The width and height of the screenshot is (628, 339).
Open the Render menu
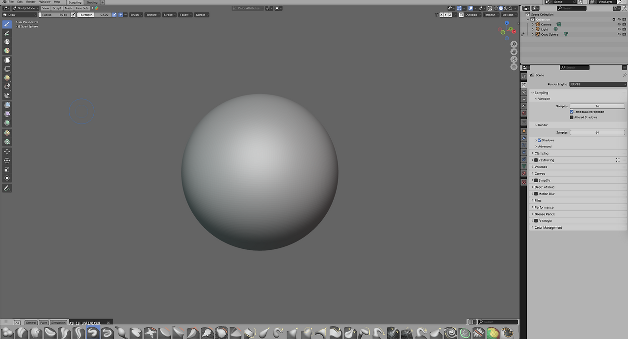(x=30, y=2)
